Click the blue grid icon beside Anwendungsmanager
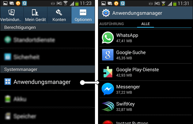This screenshot has width=193, height=124. click(x=8, y=82)
